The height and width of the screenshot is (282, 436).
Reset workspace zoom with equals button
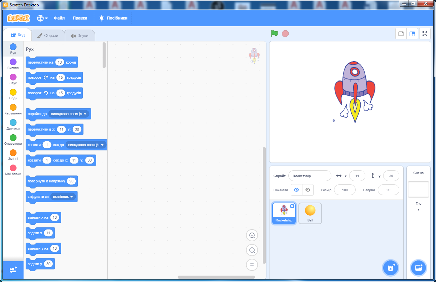[252, 265]
